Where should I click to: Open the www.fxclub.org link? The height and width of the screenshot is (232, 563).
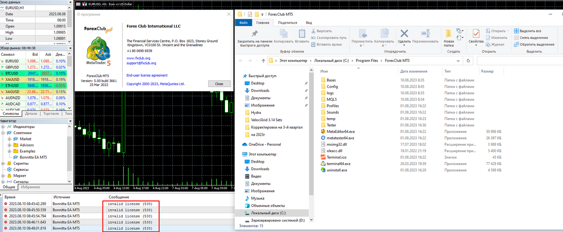point(138,58)
